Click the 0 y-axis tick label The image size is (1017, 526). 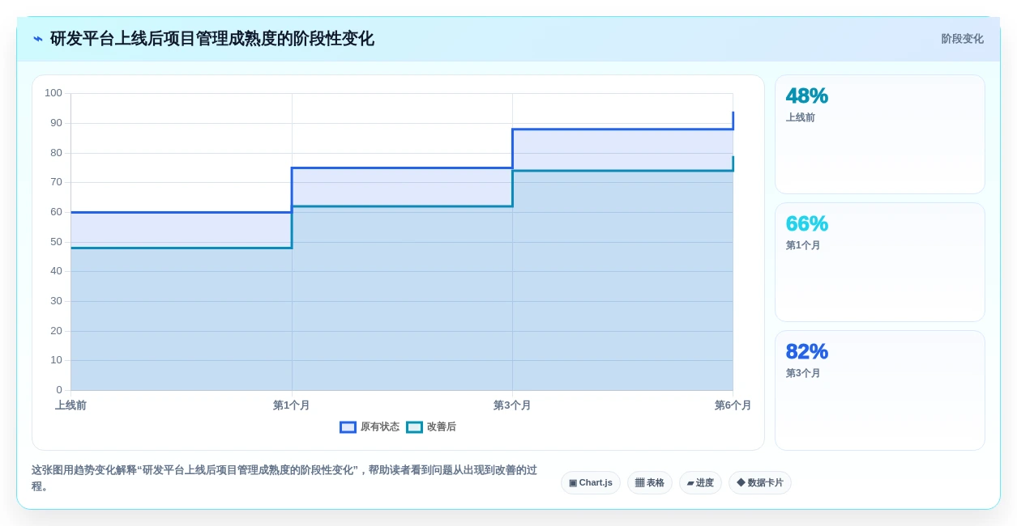point(59,390)
